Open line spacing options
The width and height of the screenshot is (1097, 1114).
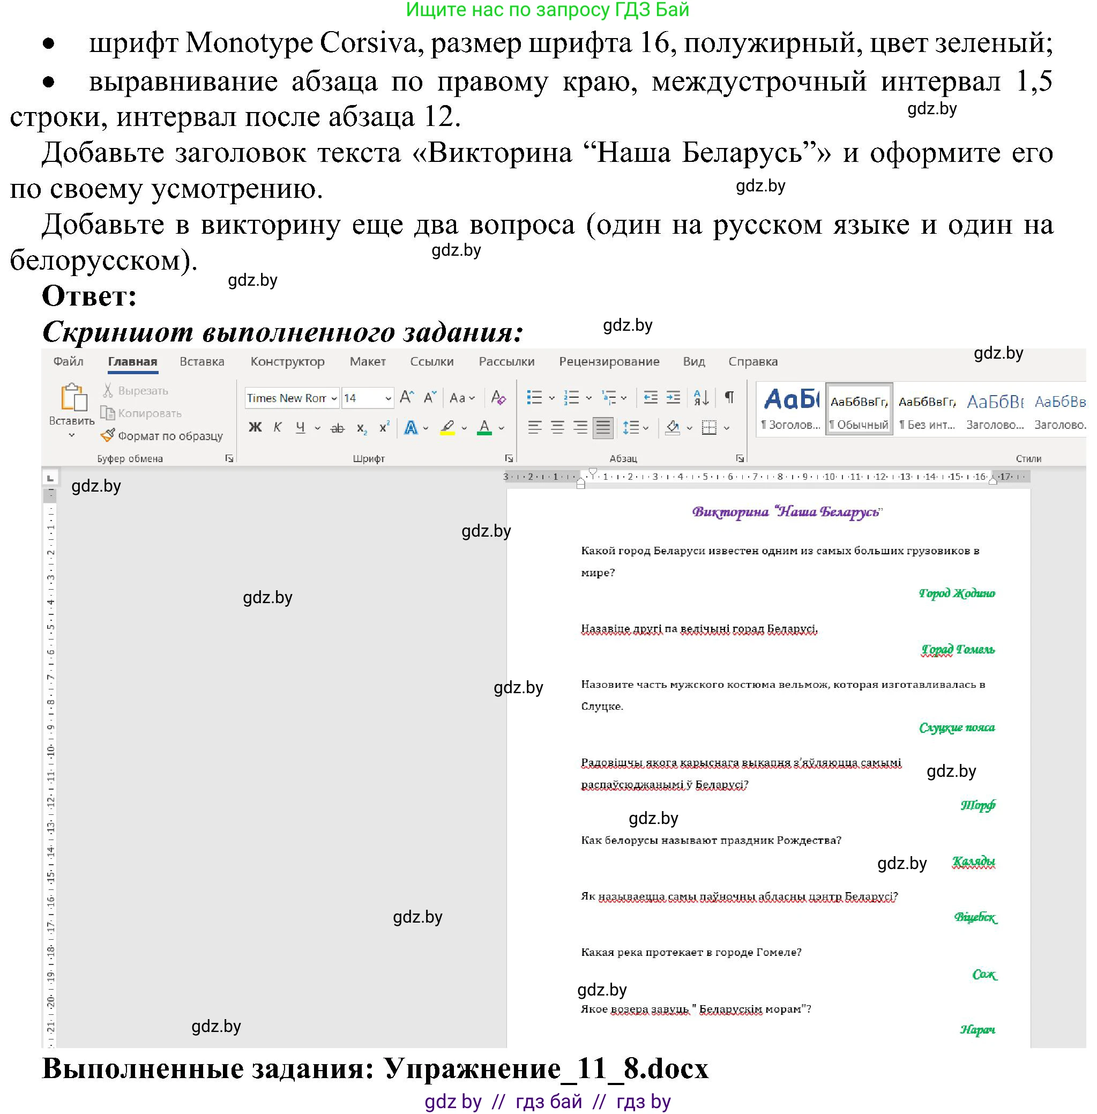pos(635,428)
